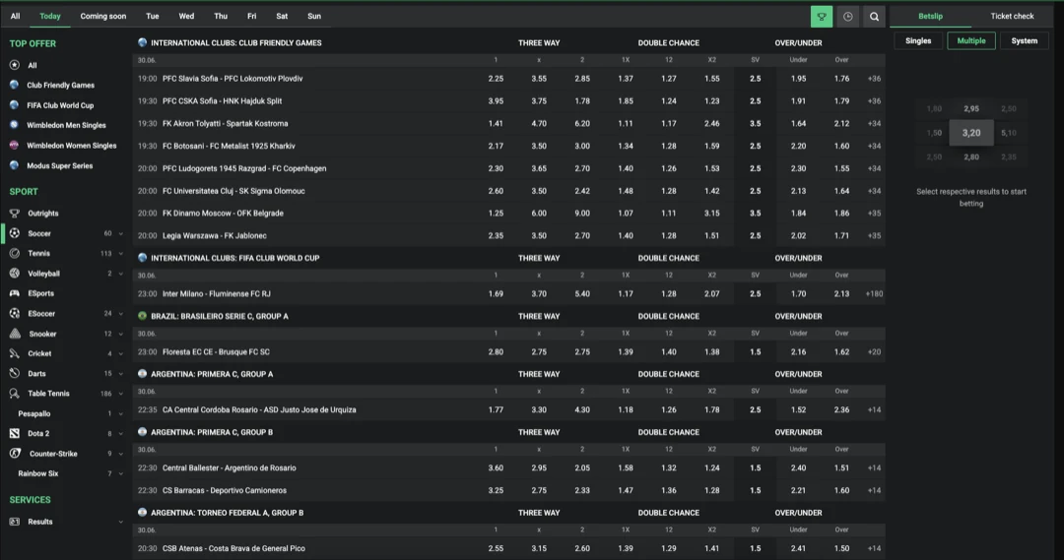Click the Darts icon

tap(14, 374)
